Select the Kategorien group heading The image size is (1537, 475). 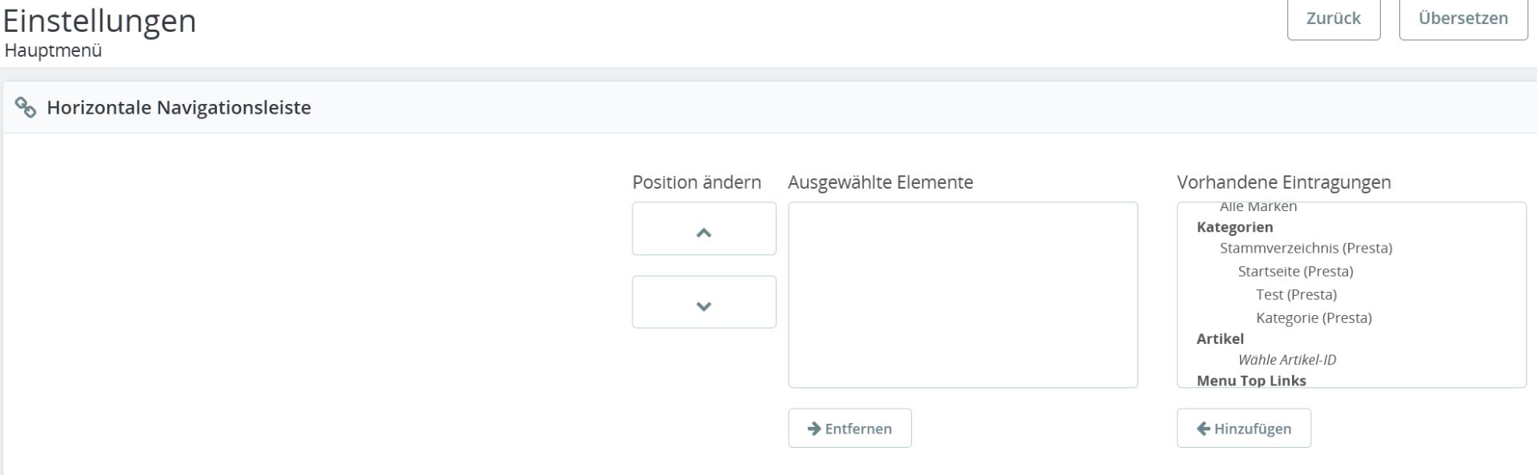click(1234, 227)
